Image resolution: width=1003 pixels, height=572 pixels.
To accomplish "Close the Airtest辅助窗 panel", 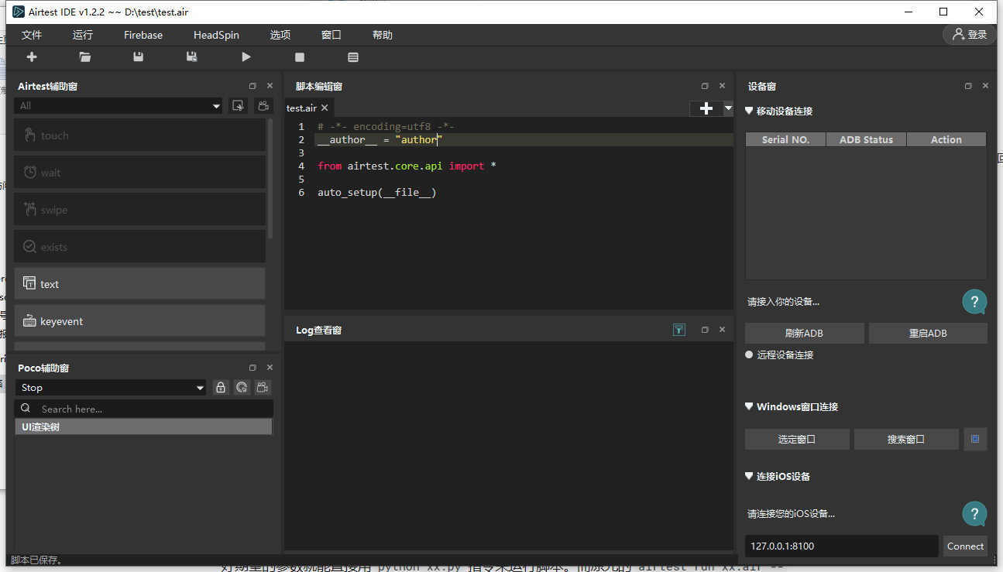I will point(270,86).
